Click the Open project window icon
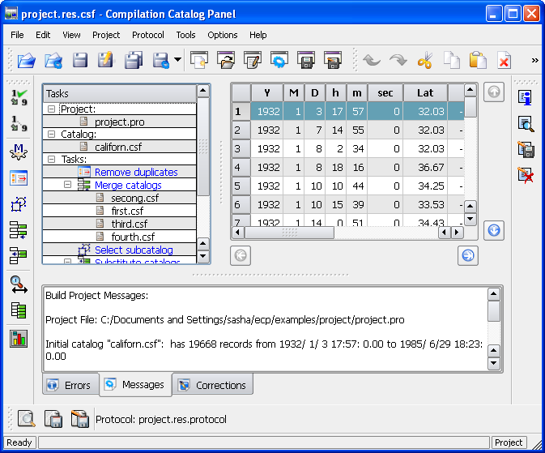The height and width of the screenshot is (453, 545). pos(226,60)
